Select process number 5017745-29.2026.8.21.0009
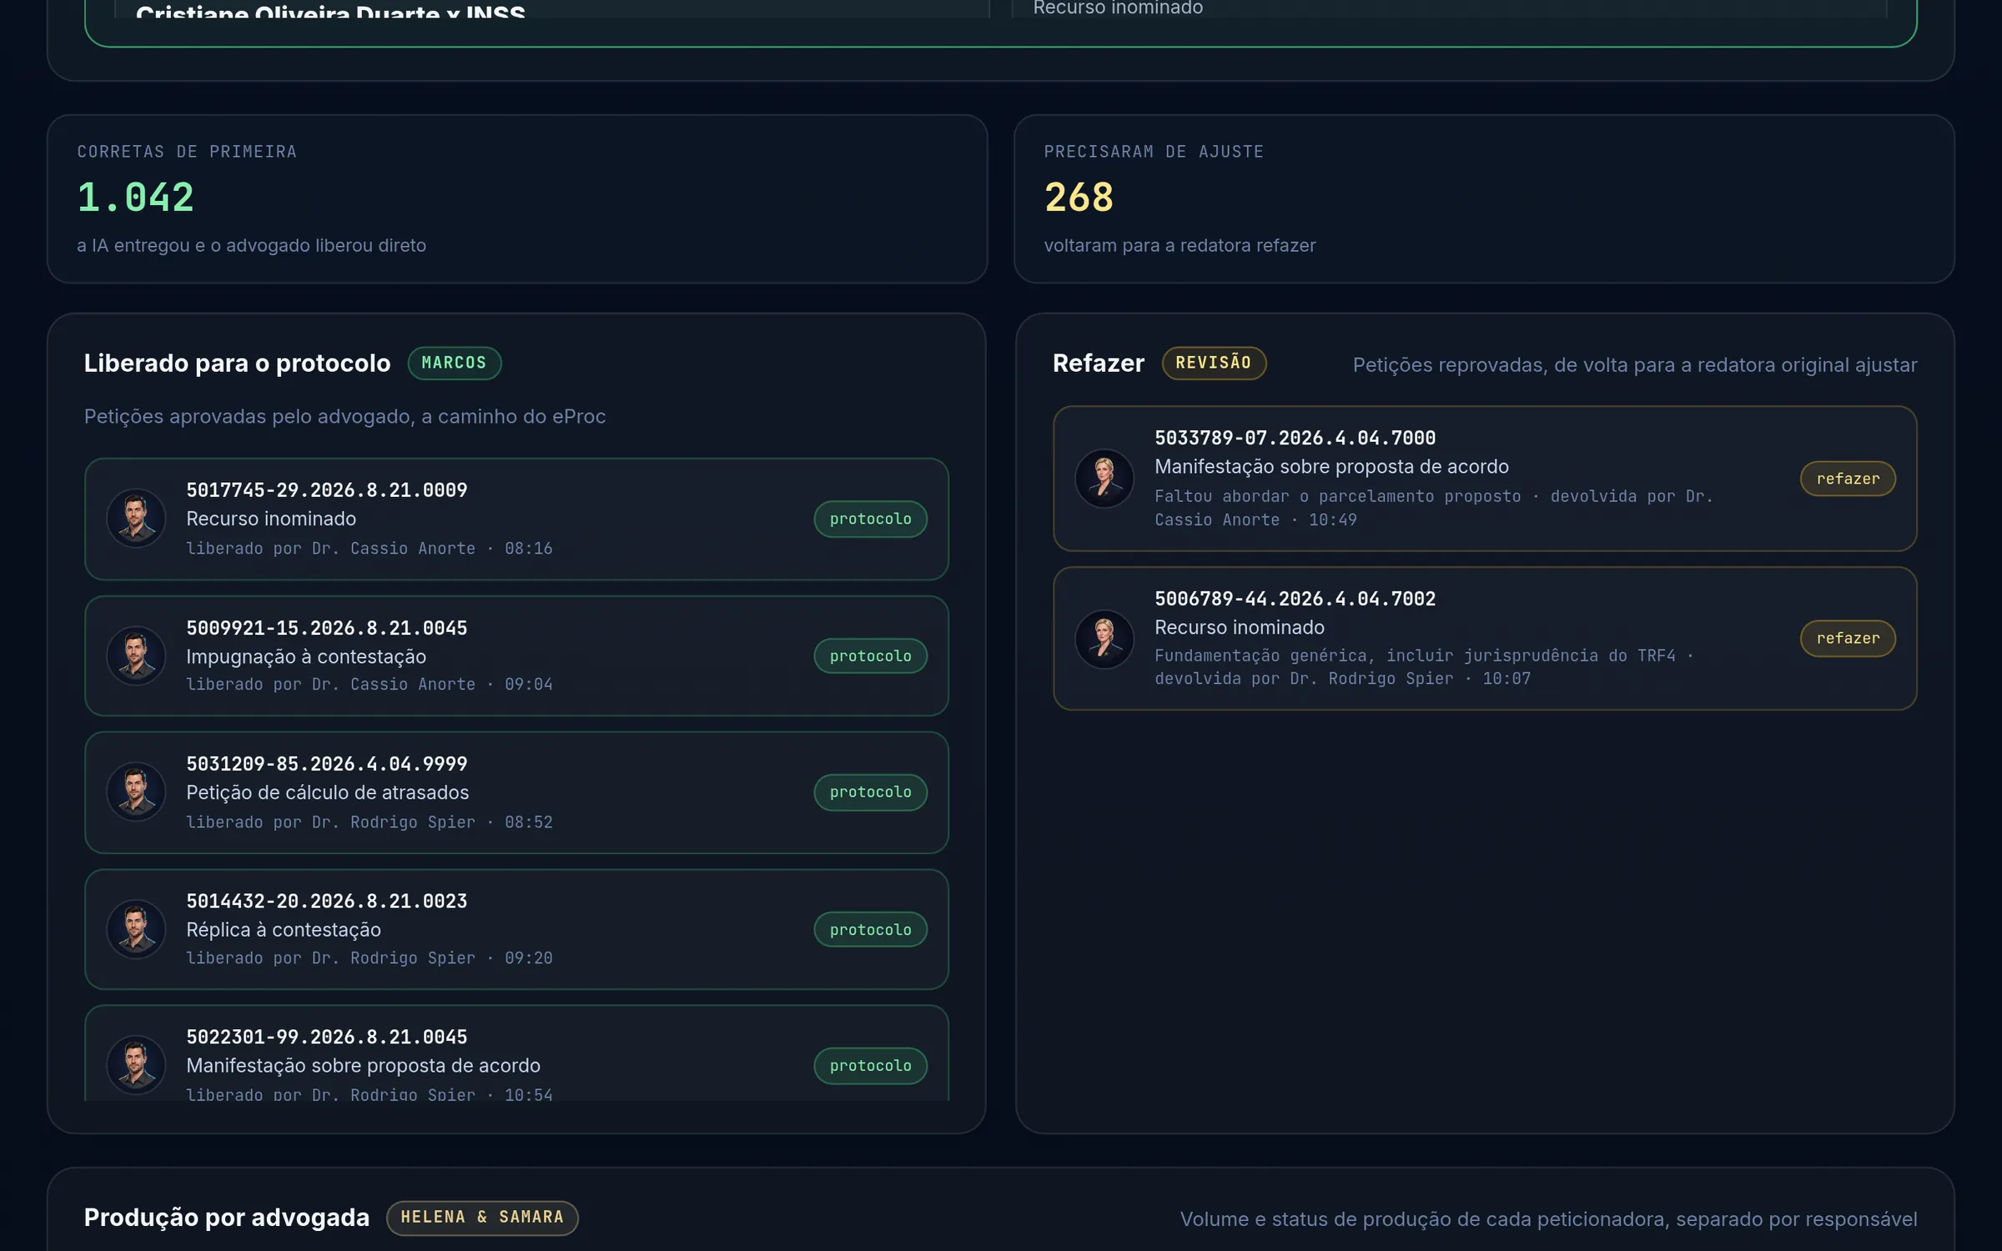Screen dimensions: 2002x1251 click(x=327, y=490)
